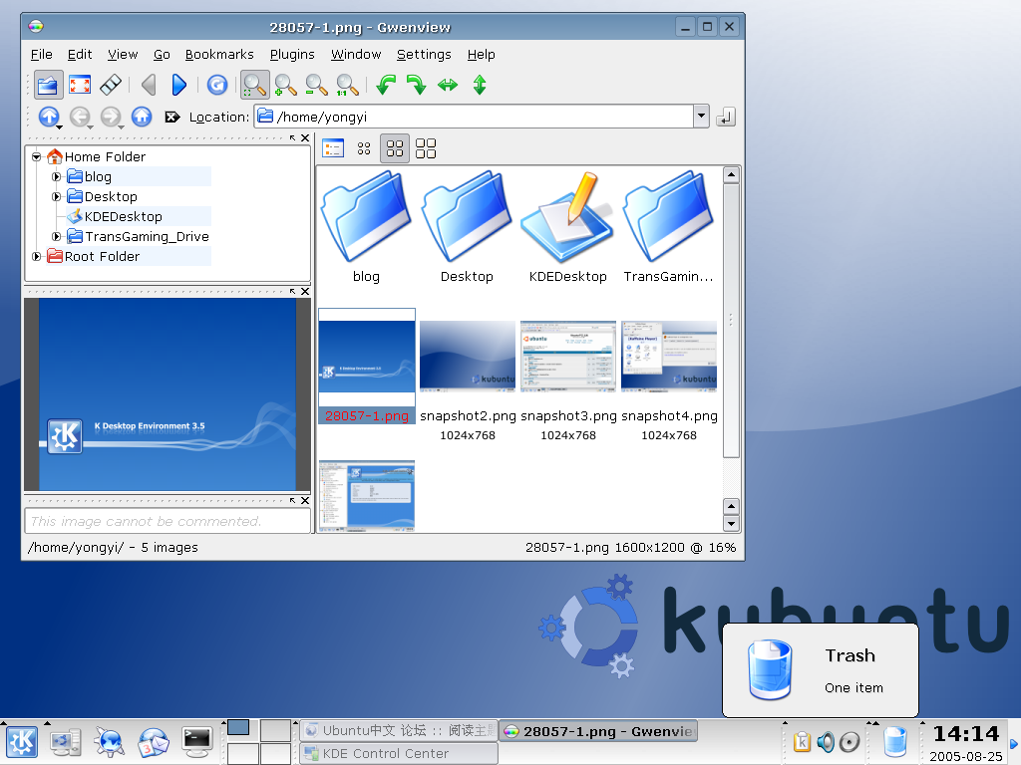Open the Plugins menu

292,55
